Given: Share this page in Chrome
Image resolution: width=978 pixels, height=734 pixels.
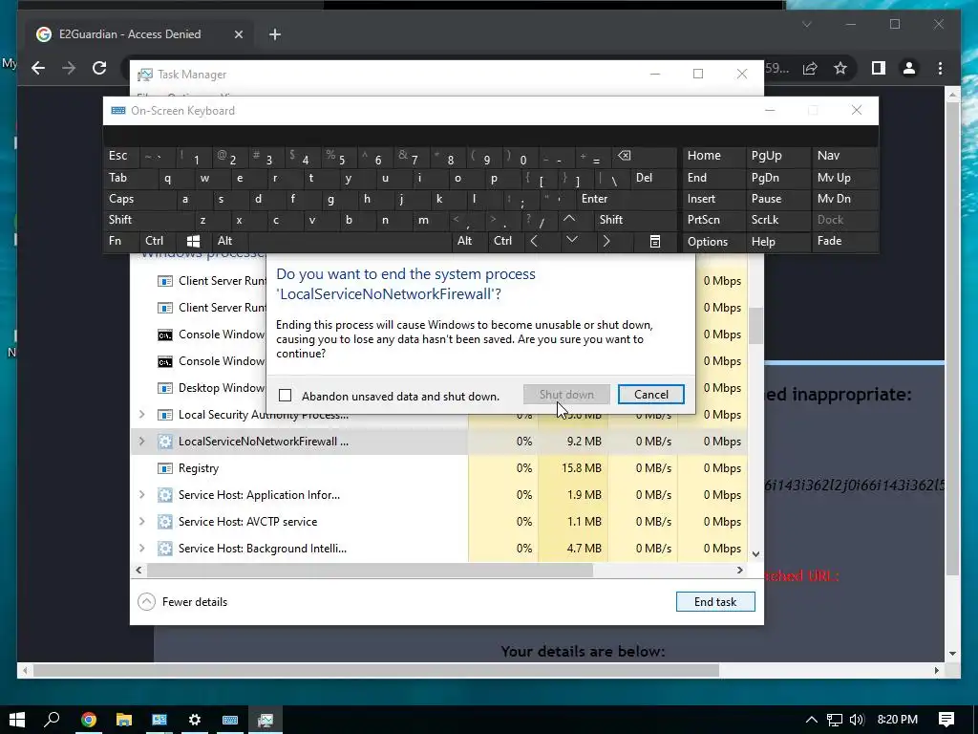Looking at the screenshot, I should tap(810, 68).
